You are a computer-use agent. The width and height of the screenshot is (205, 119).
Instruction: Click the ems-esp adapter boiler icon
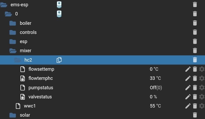click(59, 5)
